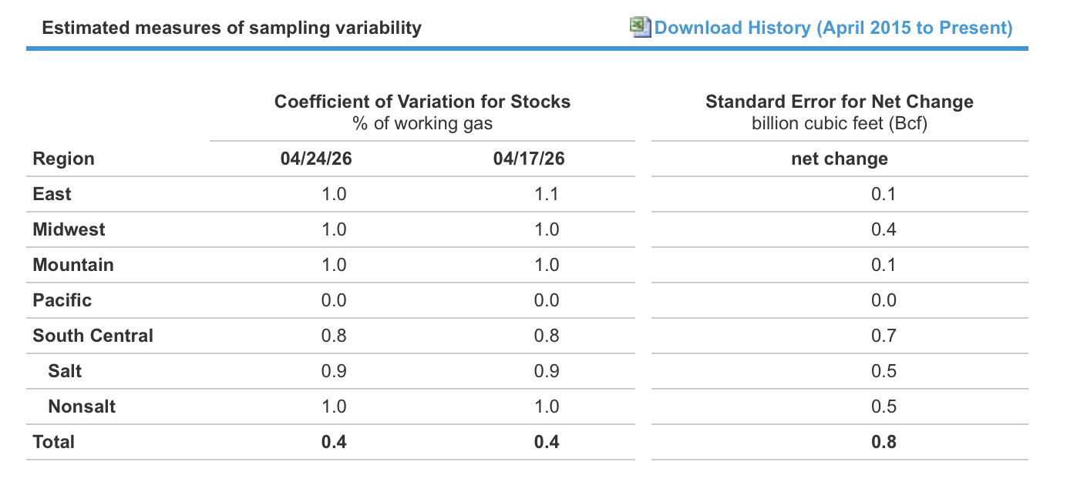The width and height of the screenshot is (1067, 485).
Task: Click the South Central net change value 0.7
Action: [x=884, y=336]
